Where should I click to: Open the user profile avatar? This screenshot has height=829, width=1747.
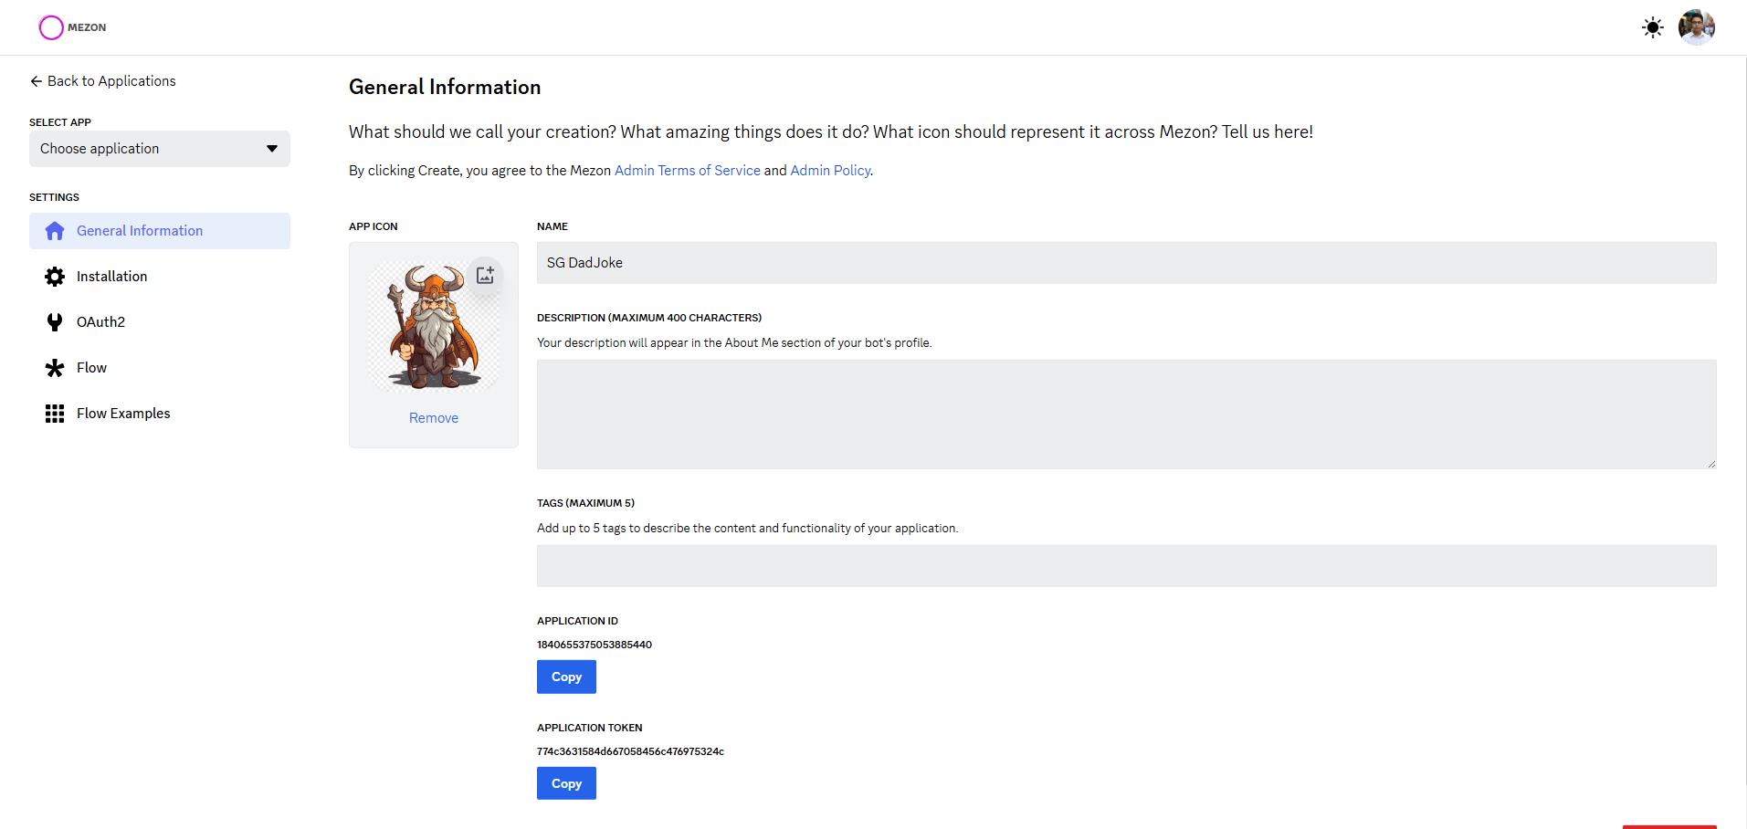click(x=1696, y=27)
